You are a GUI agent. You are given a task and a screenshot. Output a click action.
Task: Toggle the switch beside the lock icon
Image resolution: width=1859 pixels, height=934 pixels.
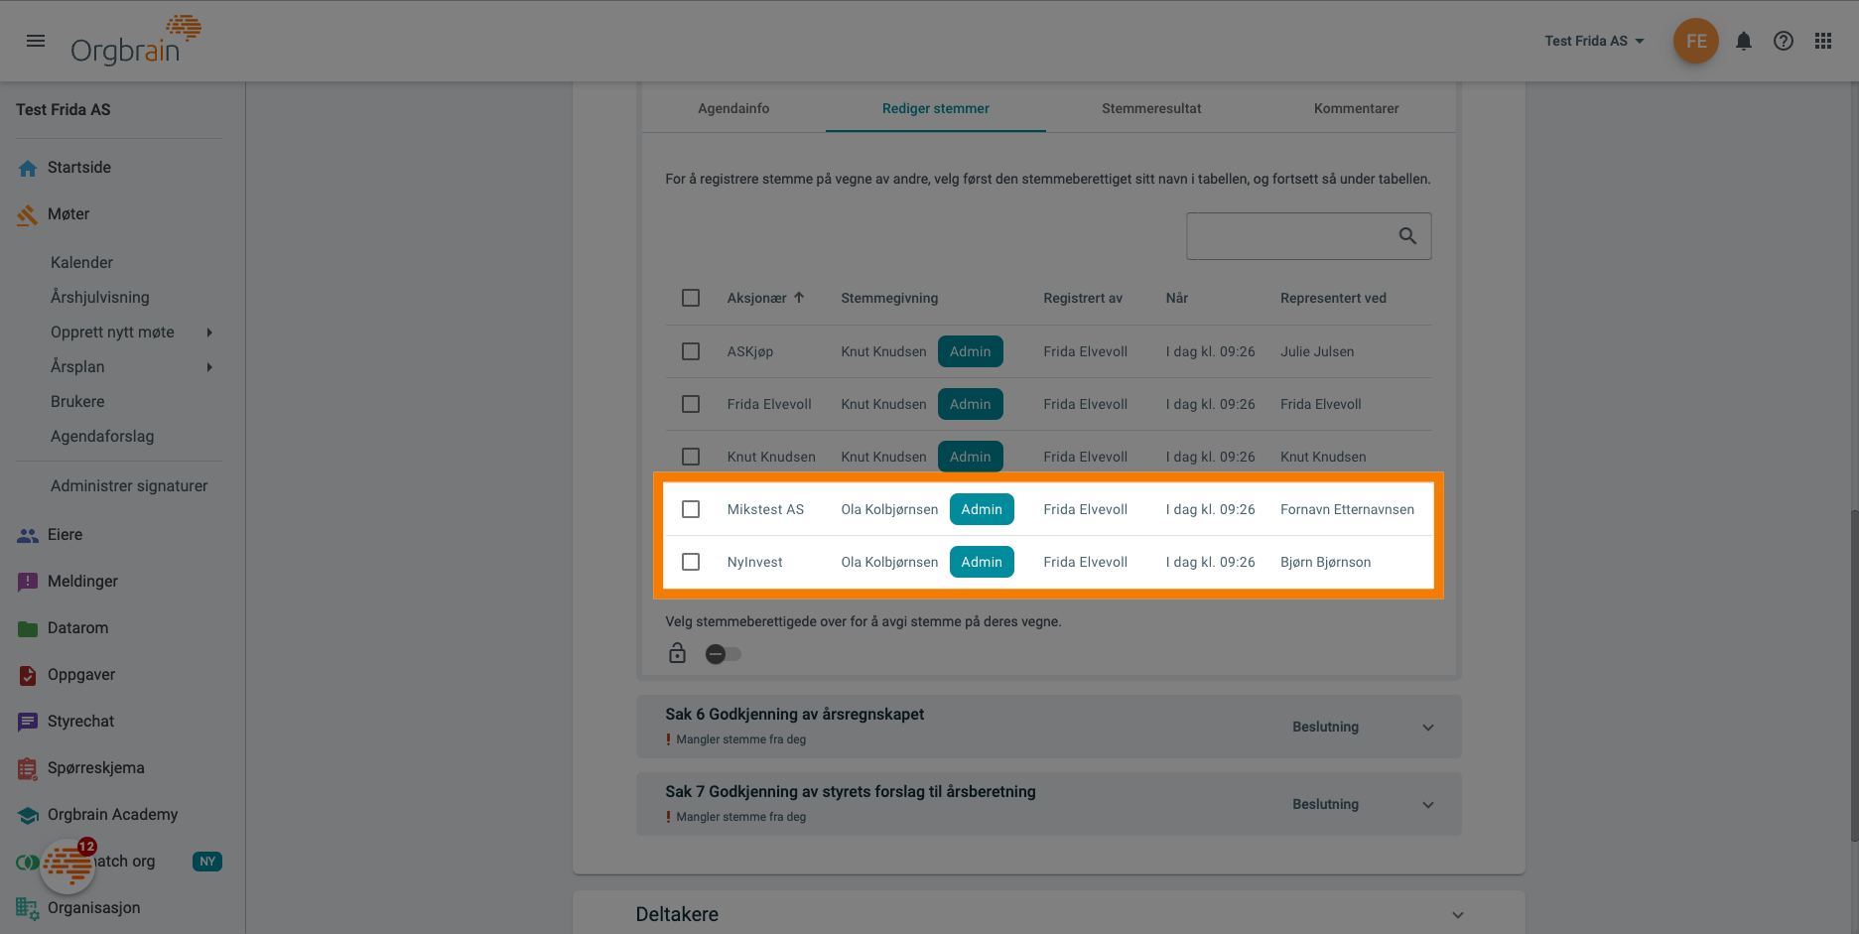[x=723, y=654]
